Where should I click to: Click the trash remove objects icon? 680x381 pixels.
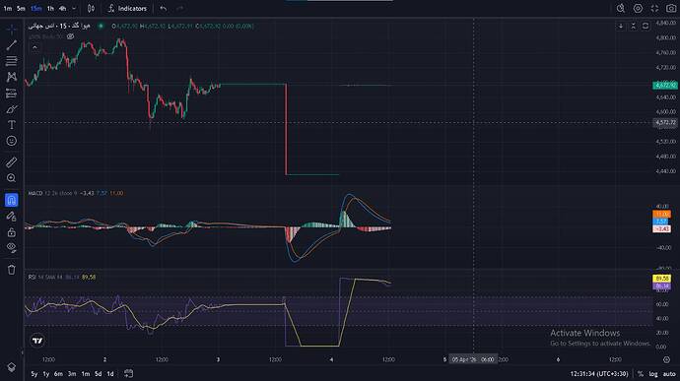12,269
